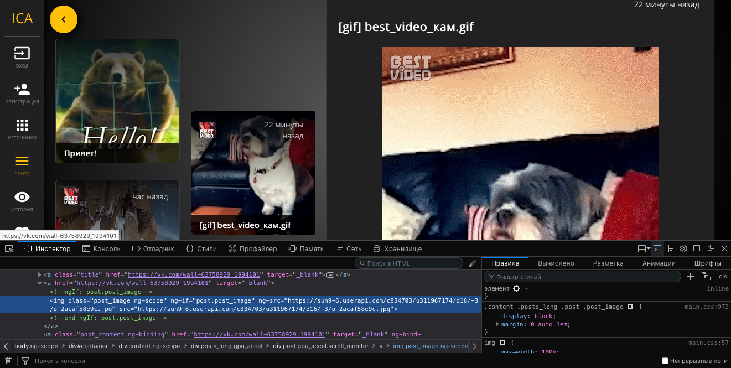Toggle the .cls class panel
Image resolution: width=731 pixels, height=368 pixels.
click(722, 276)
